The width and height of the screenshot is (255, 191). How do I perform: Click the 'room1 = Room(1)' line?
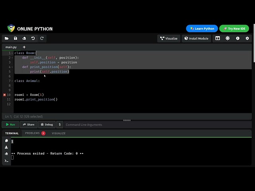pos(29,95)
